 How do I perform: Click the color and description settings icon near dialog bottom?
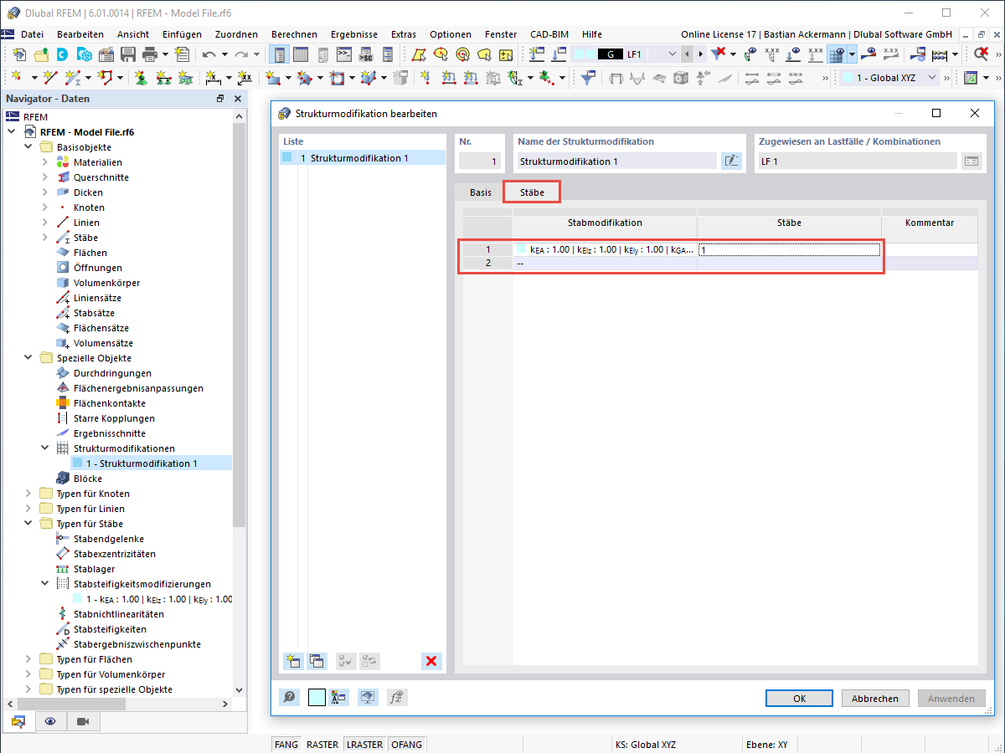[338, 697]
